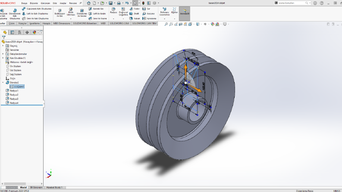342x192 pixels.
Task: Open dropdown arrow under Radyus
Action: (113, 19)
